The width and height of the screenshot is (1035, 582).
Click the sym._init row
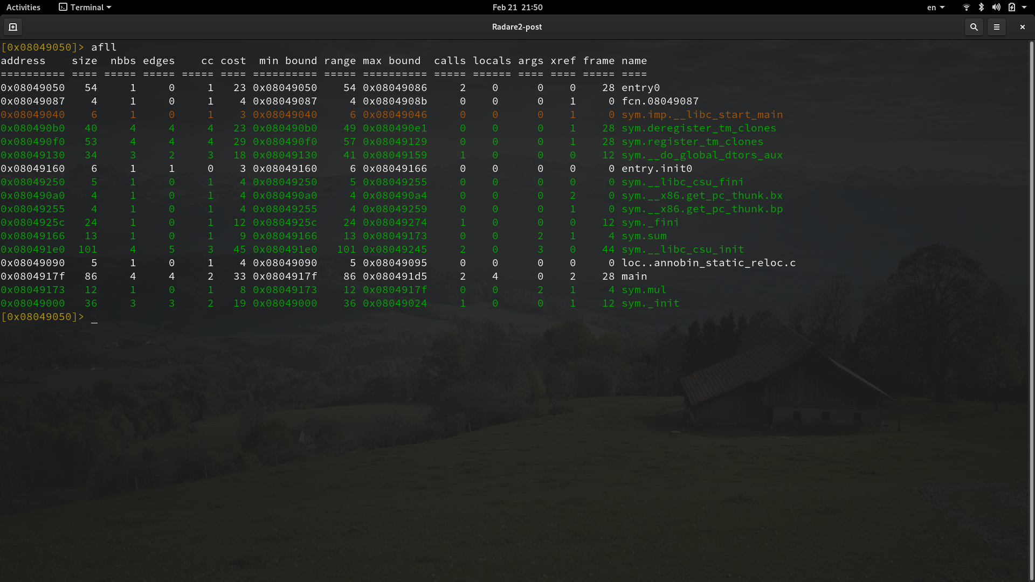pos(651,303)
